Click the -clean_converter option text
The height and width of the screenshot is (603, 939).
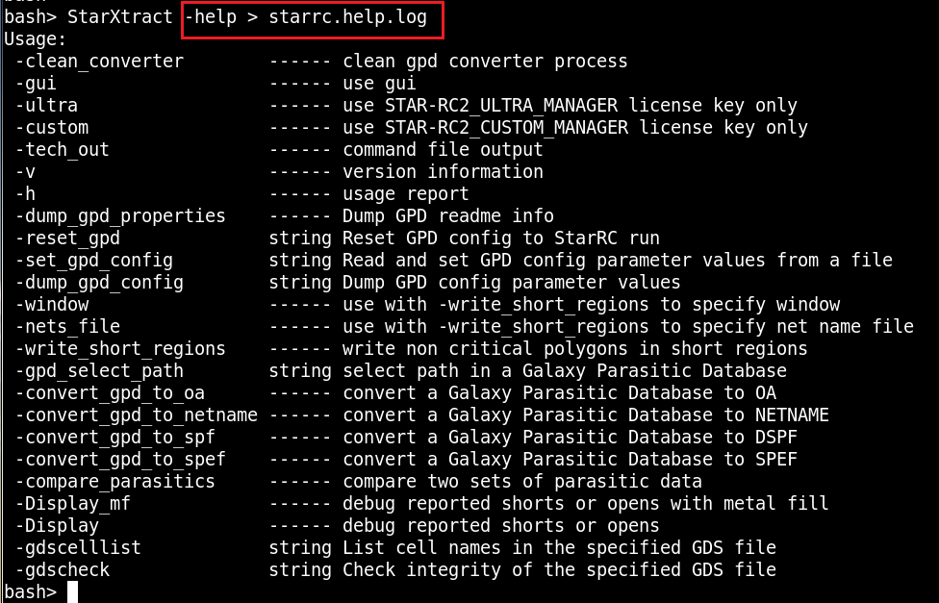pyautogui.click(x=99, y=62)
